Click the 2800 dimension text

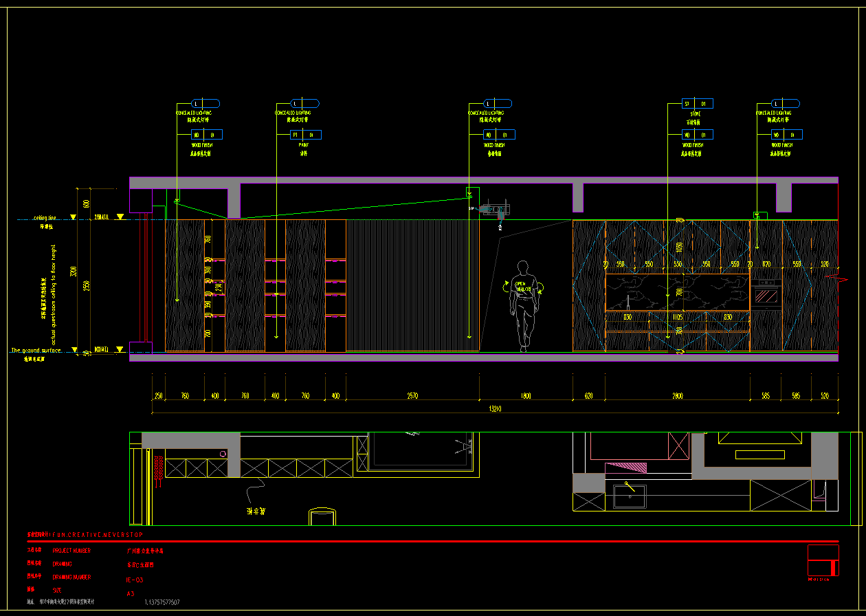pos(677,396)
